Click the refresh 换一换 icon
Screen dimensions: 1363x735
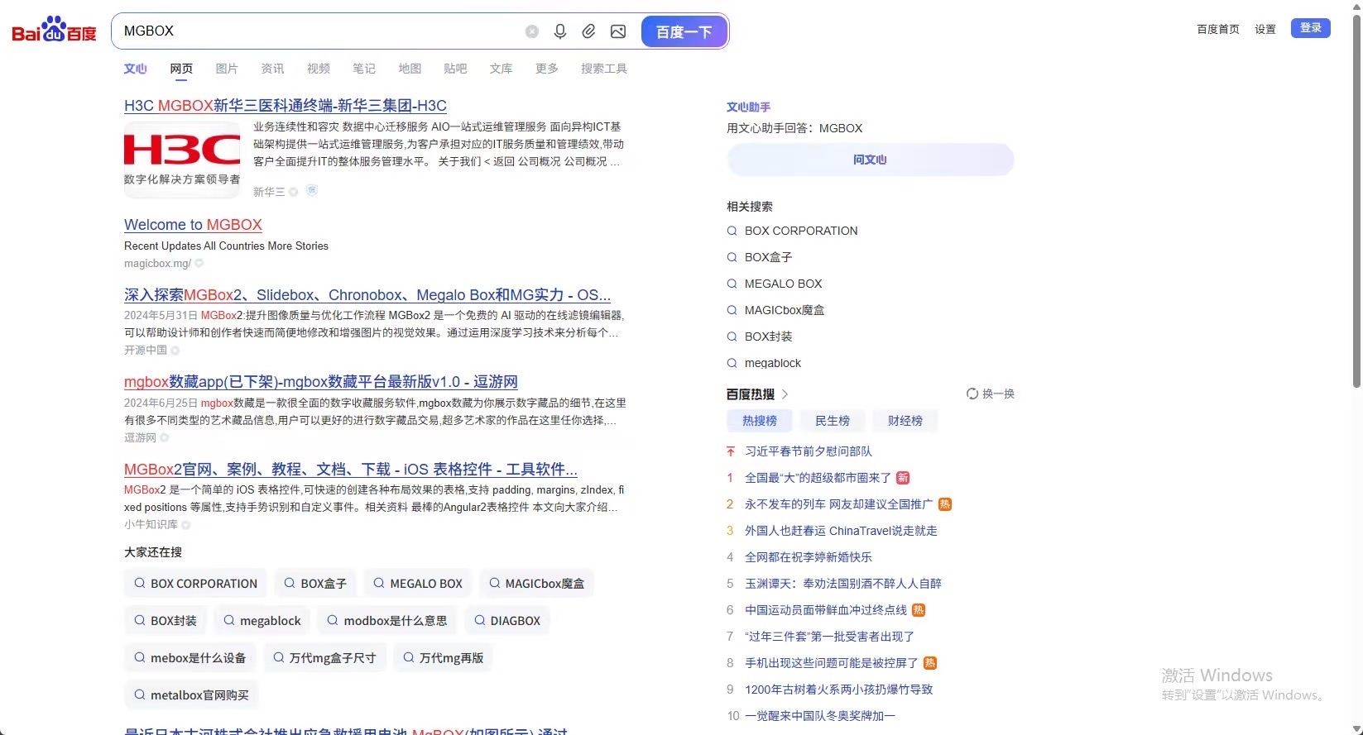972,394
